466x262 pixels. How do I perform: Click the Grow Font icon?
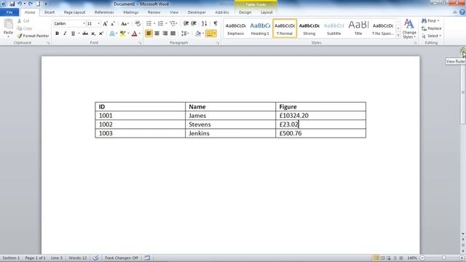point(105,24)
